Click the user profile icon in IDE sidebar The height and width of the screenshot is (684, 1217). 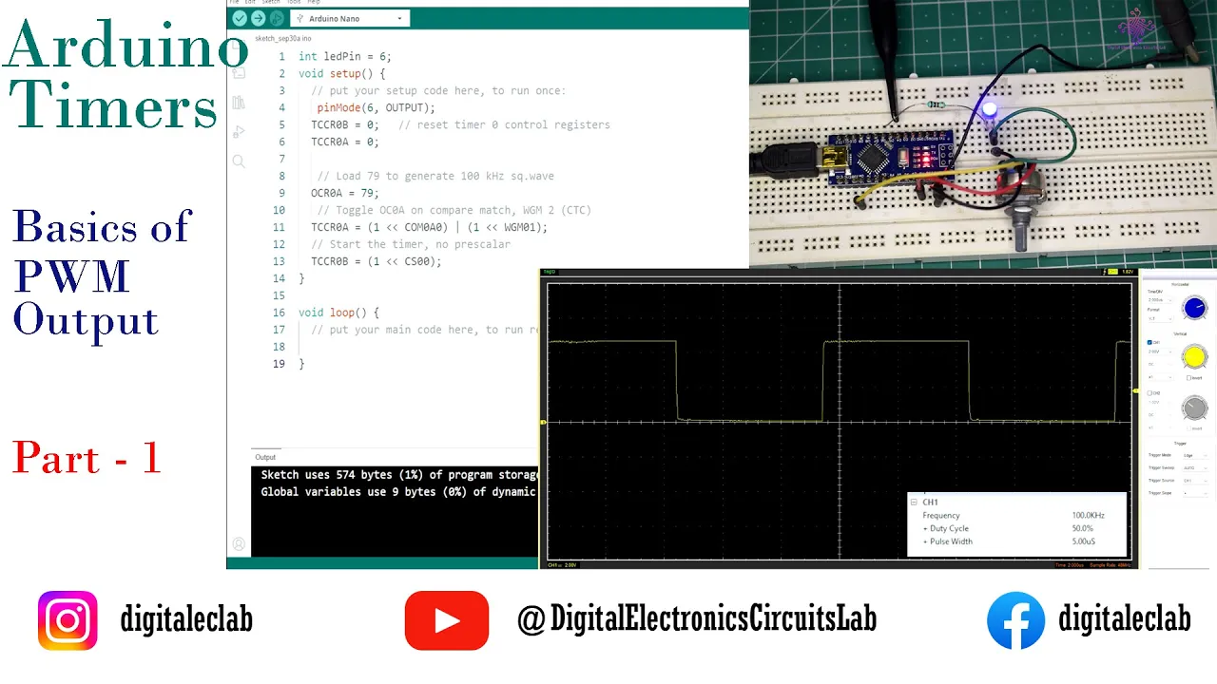(239, 544)
